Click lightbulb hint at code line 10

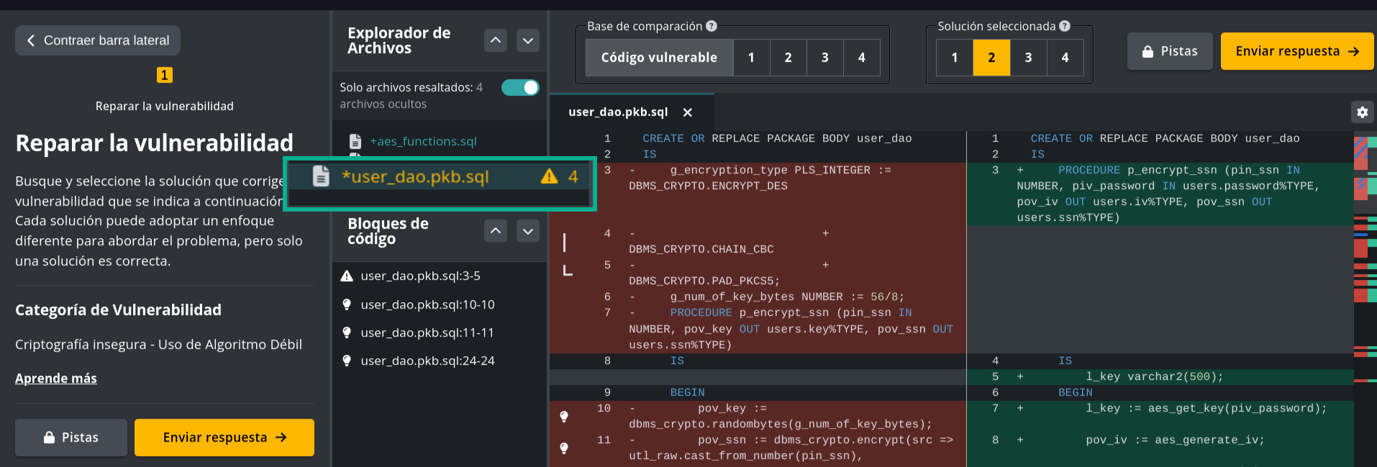(x=564, y=416)
